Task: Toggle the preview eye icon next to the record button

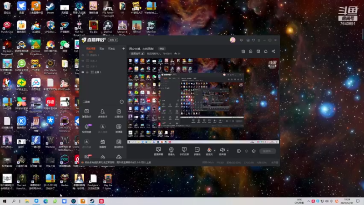Action: click(x=246, y=151)
